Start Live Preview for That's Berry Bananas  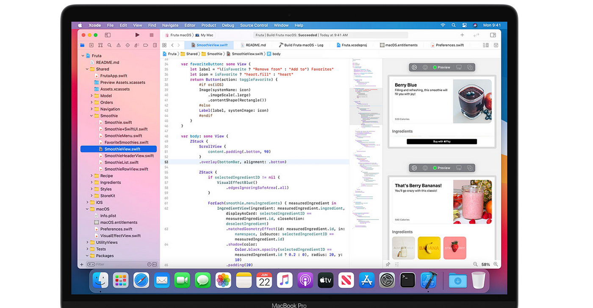414,168
